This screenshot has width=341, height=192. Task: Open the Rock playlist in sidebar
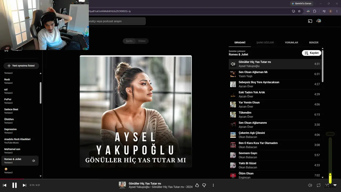coord(20,81)
